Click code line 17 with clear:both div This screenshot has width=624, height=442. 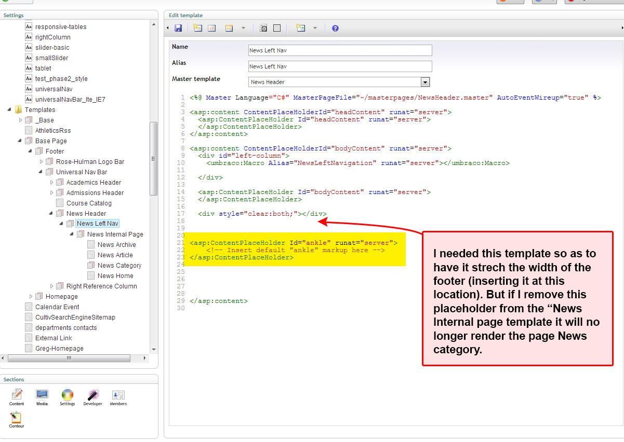(x=262, y=214)
